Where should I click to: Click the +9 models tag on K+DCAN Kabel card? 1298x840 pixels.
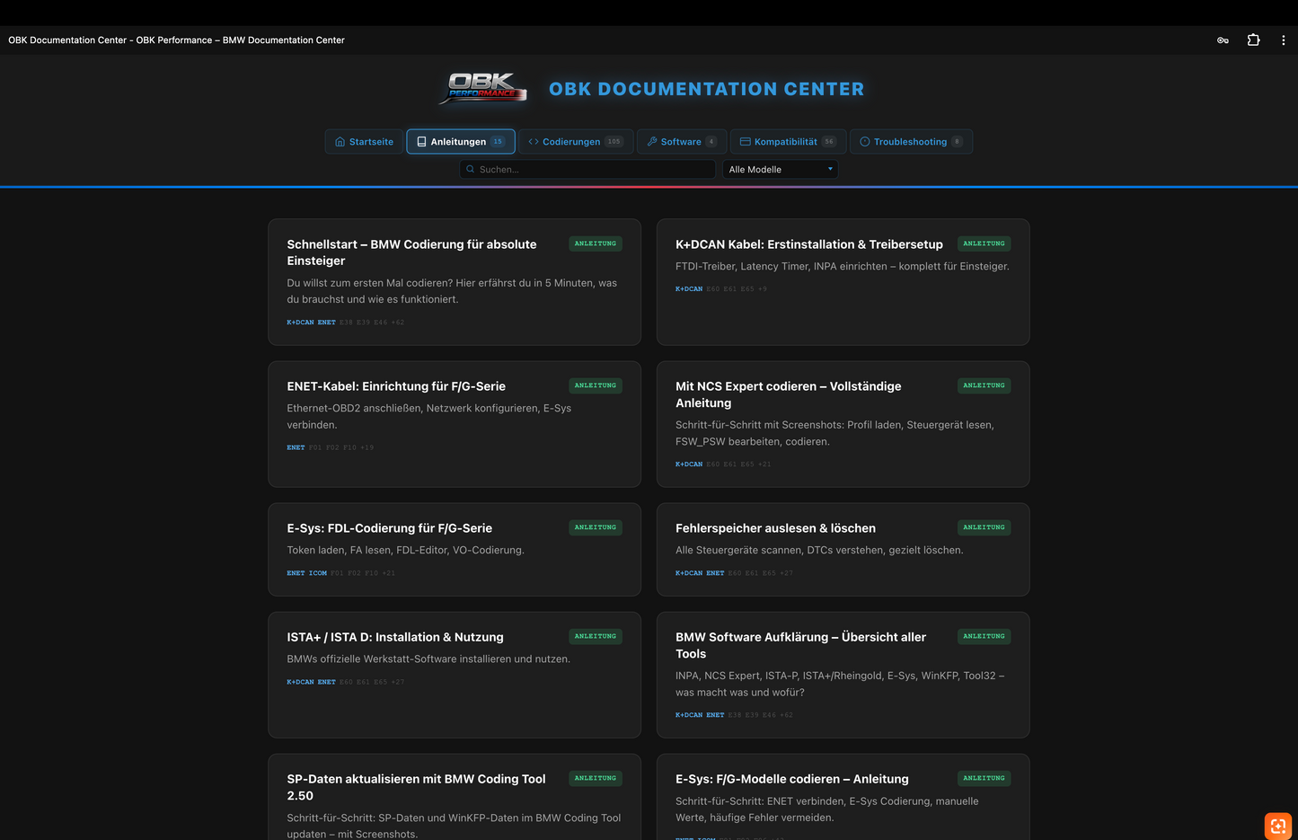click(763, 289)
